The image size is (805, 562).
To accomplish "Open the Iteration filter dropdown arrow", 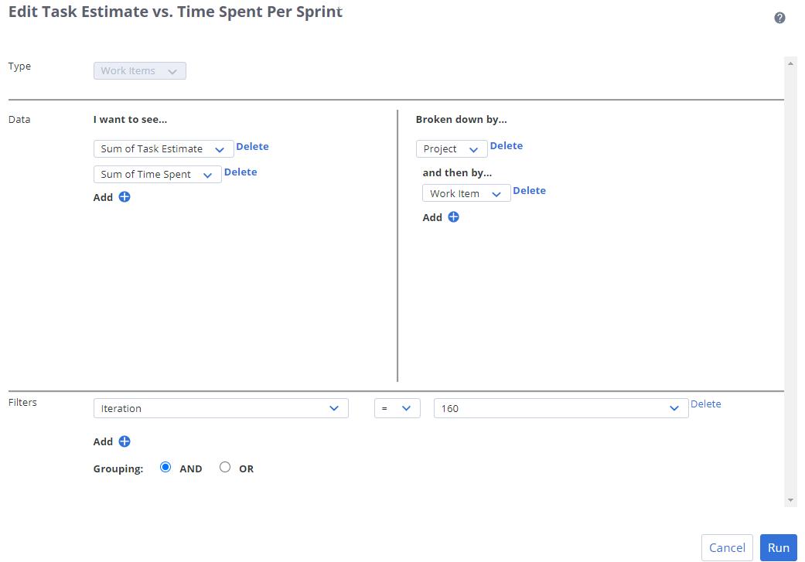I will [334, 408].
